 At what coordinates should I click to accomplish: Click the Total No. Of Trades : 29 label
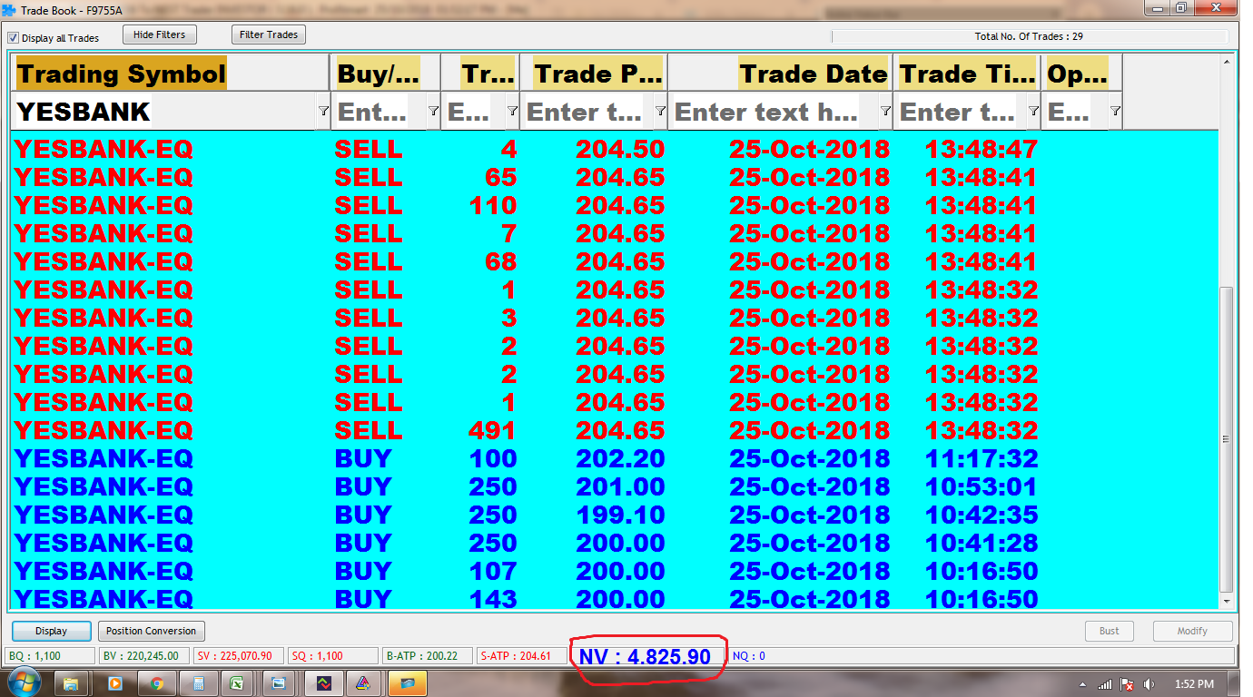tap(1029, 37)
